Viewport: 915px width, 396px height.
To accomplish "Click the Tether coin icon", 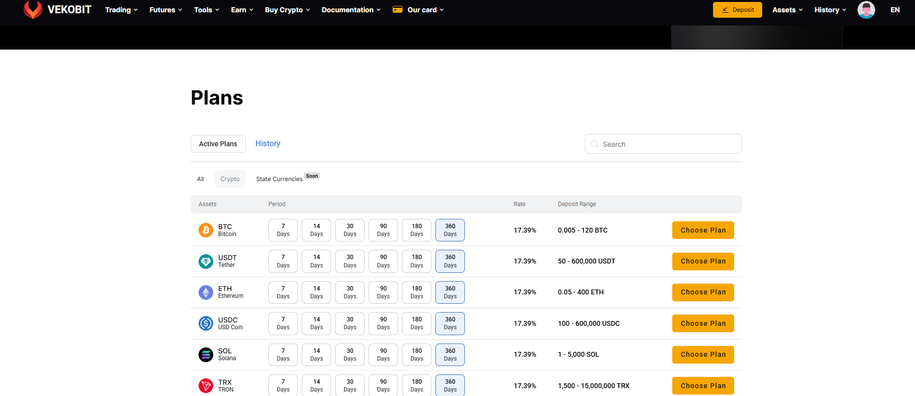I will (x=206, y=261).
